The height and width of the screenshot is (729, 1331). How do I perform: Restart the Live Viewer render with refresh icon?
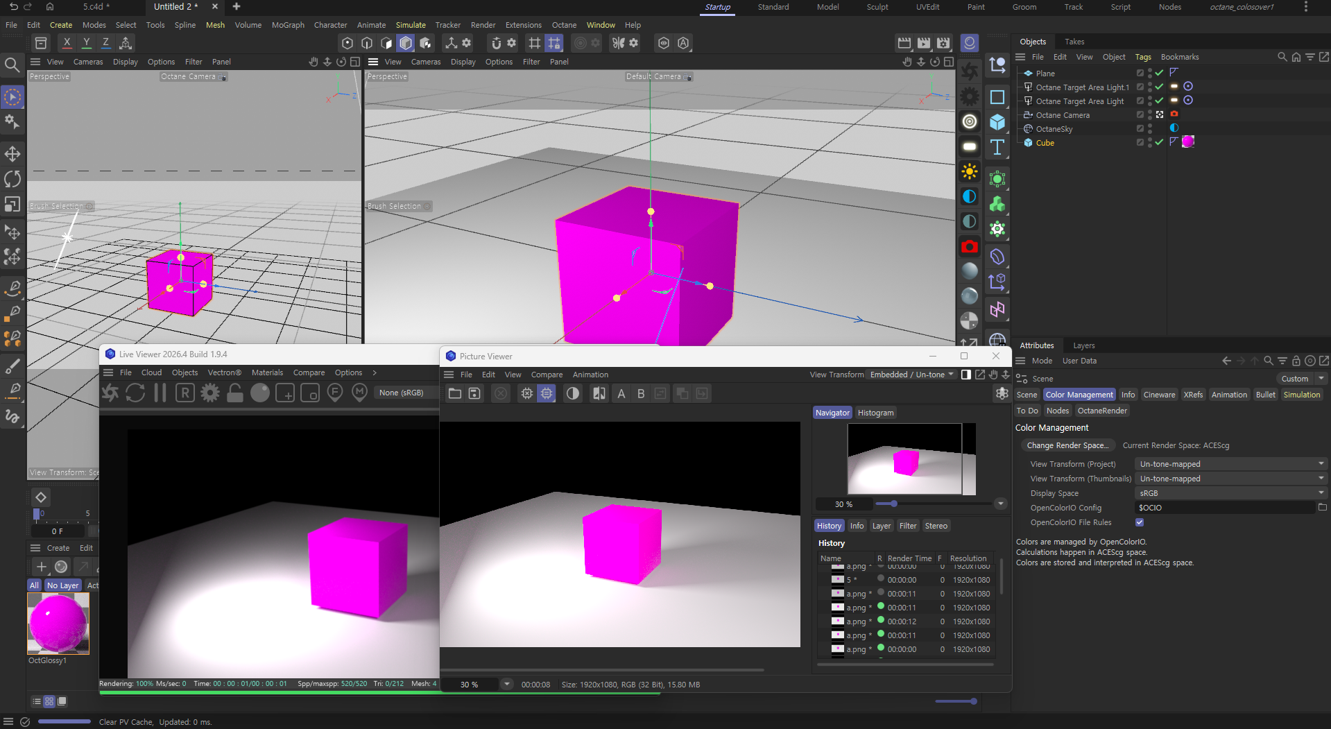tap(135, 393)
